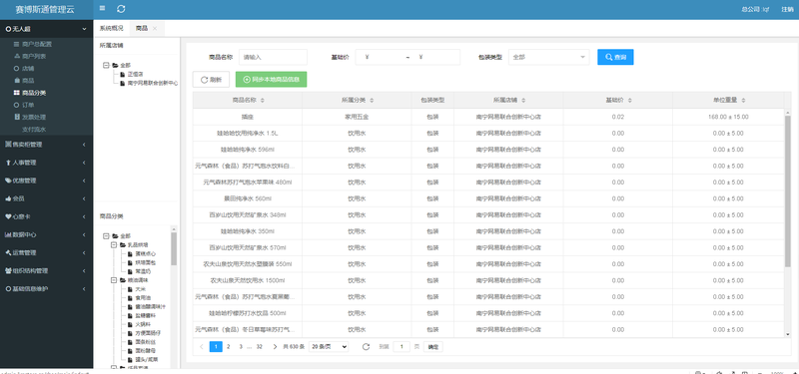Viewport: 799px width, 374px height.
Task: Go to page 3 in pagination
Action: [241, 347]
